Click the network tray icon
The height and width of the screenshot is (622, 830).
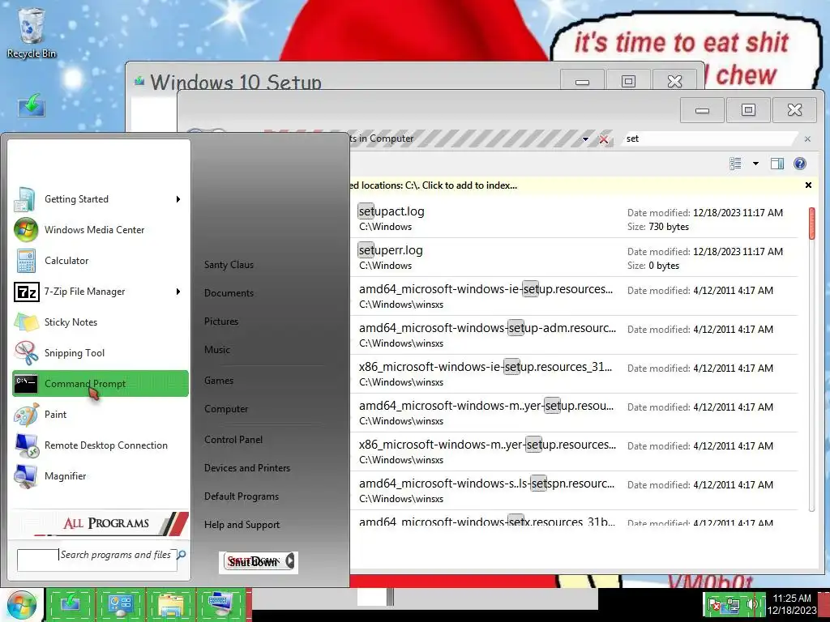[733, 604]
